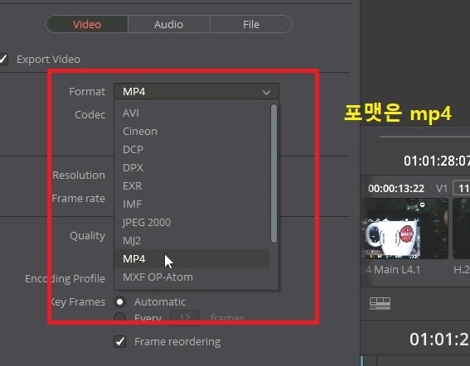Click the key frame interval field

point(185,317)
